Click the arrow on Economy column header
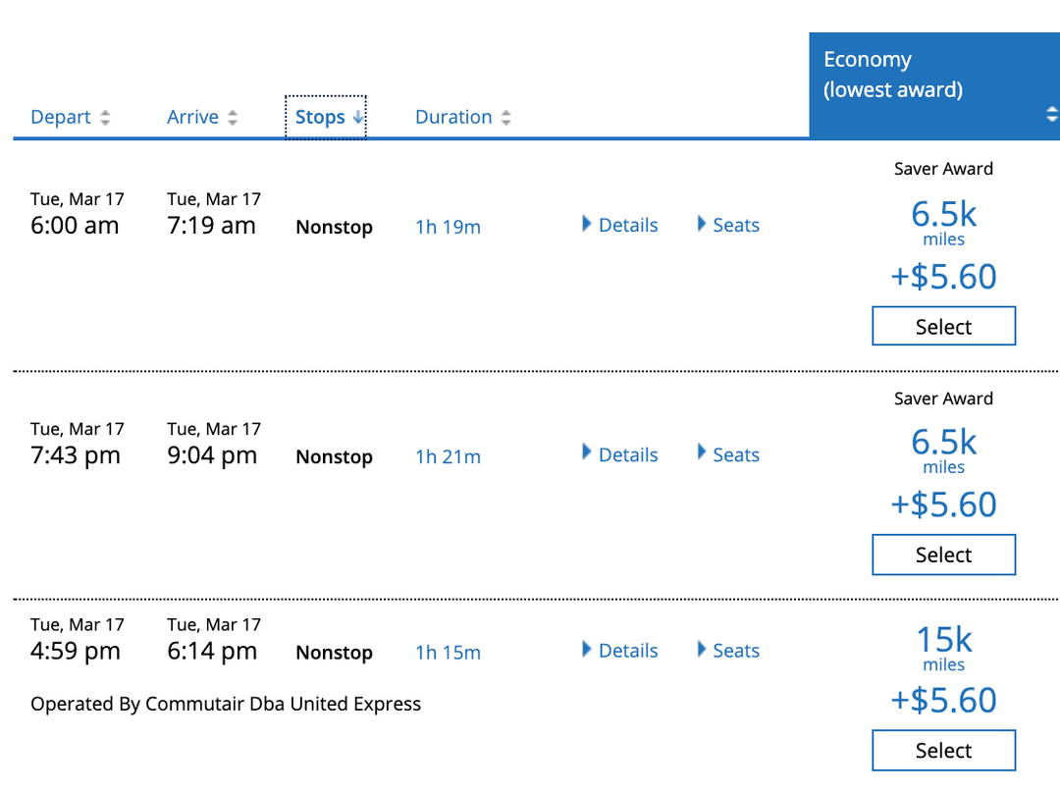1060x794 pixels. click(1052, 115)
